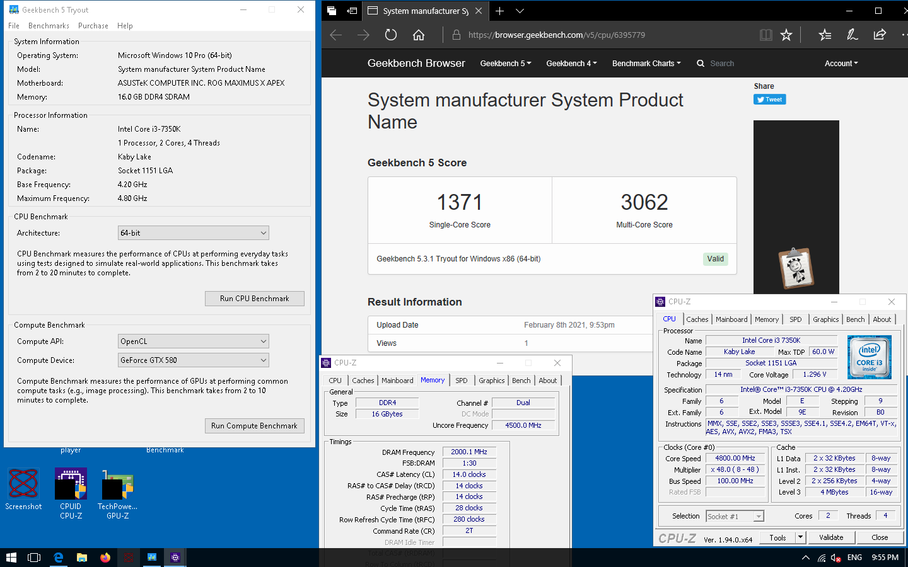Image resolution: width=908 pixels, height=567 pixels.
Task: Click the Edge forward arrow
Action: tap(363, 35)
